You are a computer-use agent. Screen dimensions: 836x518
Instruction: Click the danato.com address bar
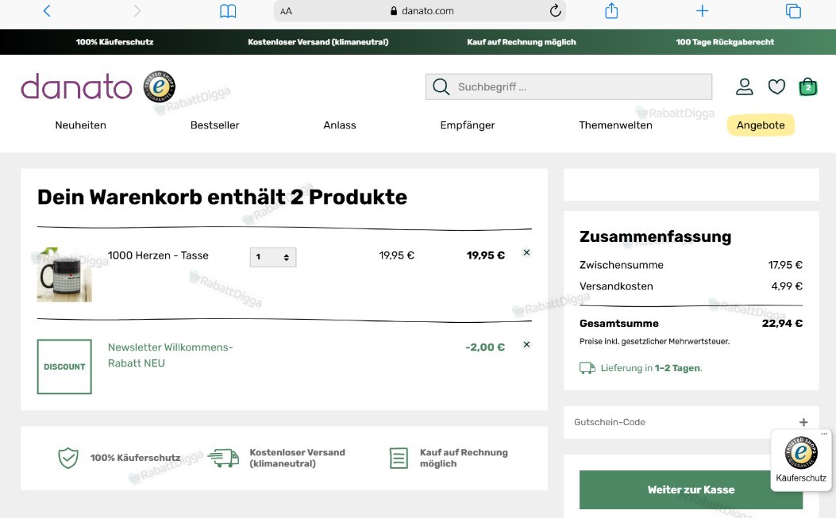coord(420,10)
